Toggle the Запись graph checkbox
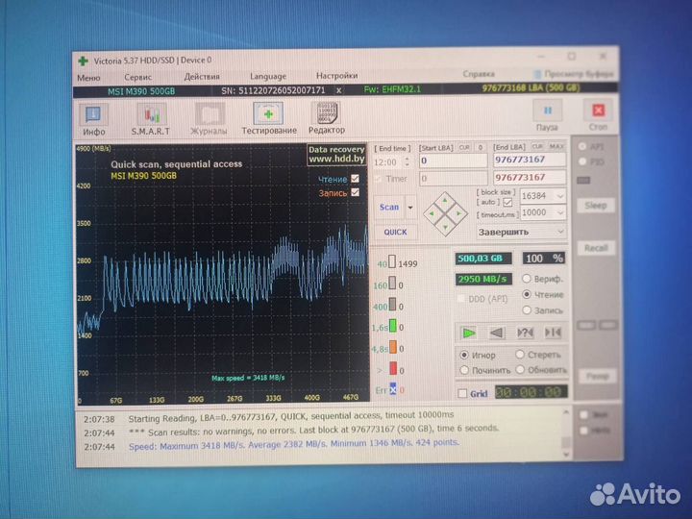Screen dimensions: 692x519 (355, 192)
